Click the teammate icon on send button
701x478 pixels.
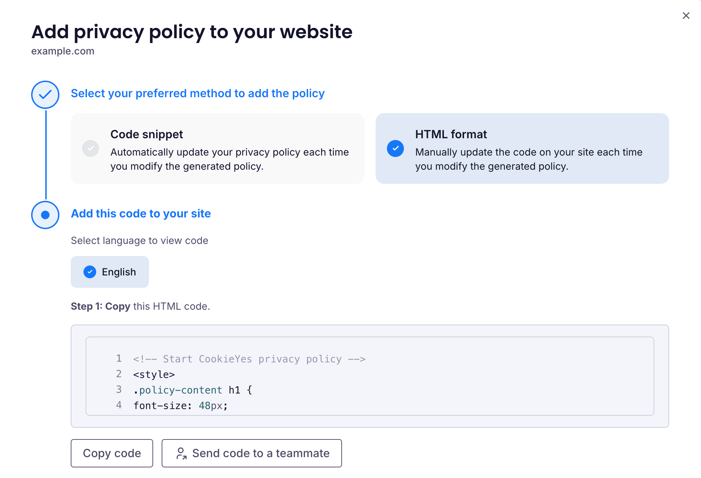[181, 453]
